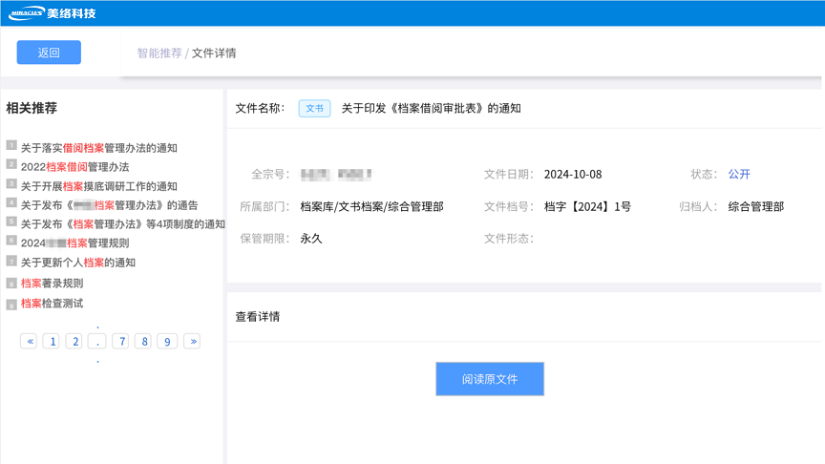825x464 pixels.
Task: Click the 公开 status value
Action: pos(739,175)
